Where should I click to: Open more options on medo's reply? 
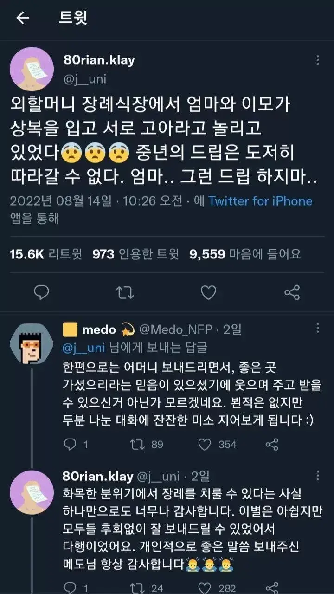click(318, 329)
